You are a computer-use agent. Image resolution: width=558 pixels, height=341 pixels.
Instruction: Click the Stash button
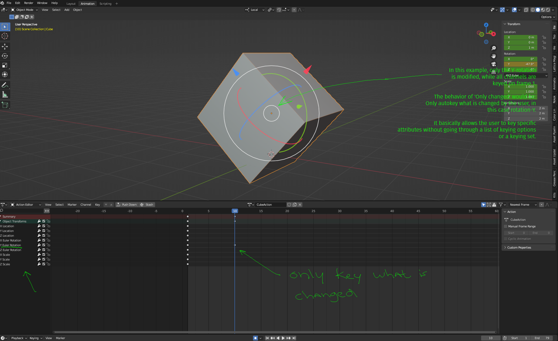click(x=147, y=205)
